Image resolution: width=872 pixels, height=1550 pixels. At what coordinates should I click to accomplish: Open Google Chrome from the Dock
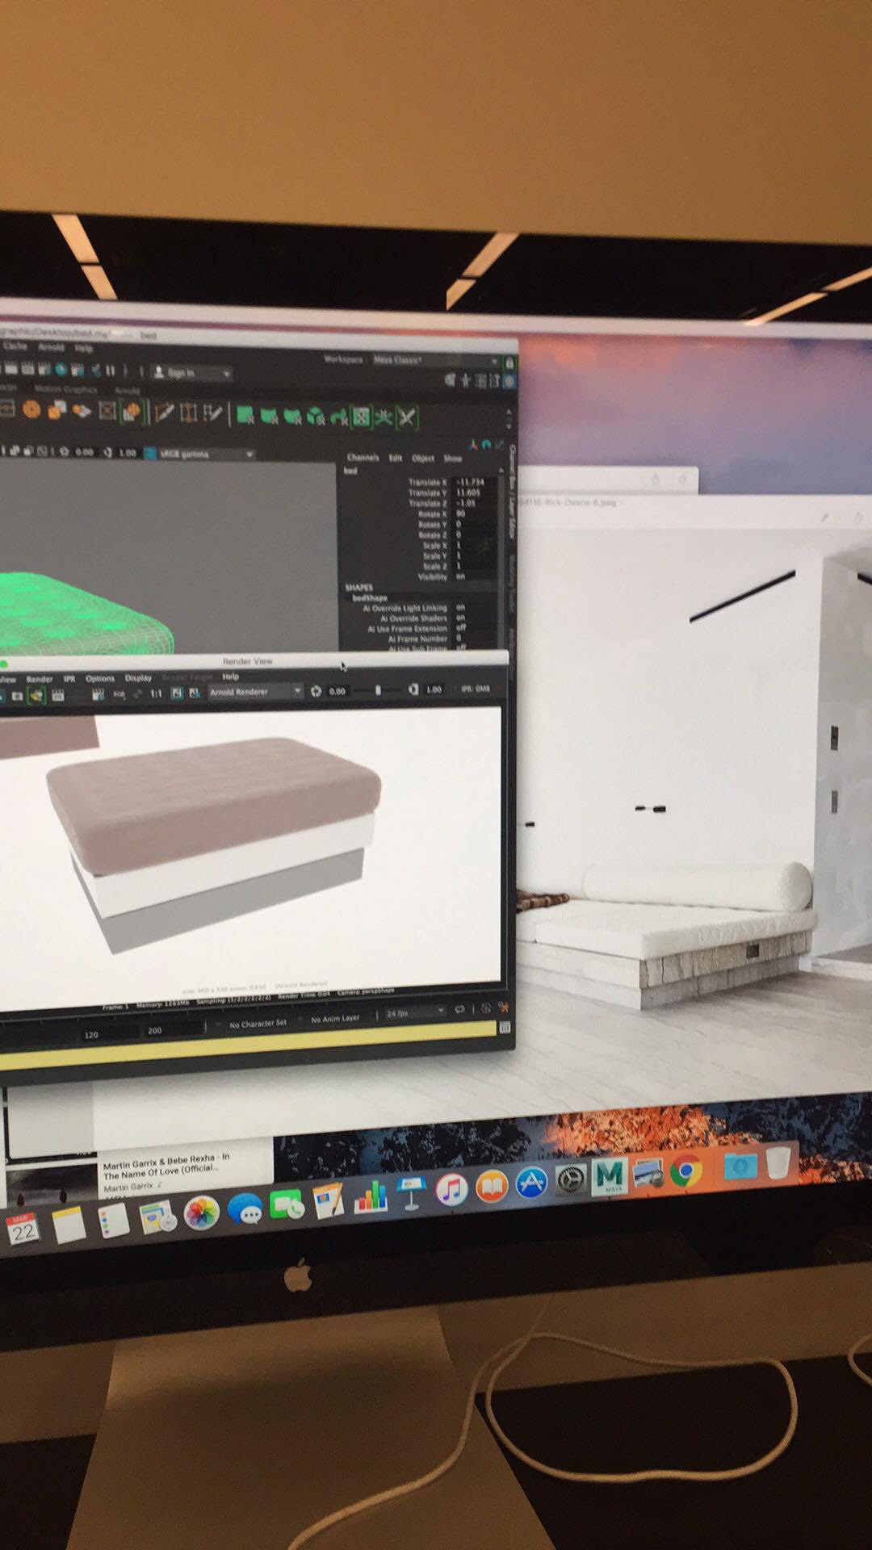[686, 1171]
